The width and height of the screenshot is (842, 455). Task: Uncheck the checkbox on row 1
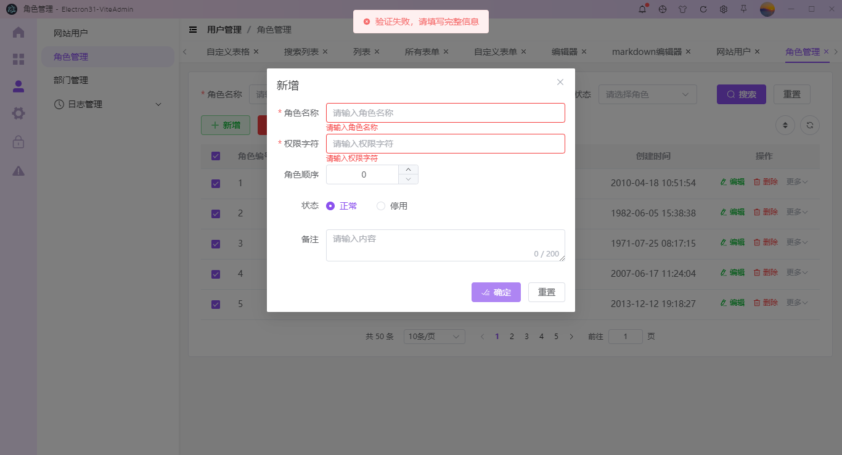click(215, 183)
